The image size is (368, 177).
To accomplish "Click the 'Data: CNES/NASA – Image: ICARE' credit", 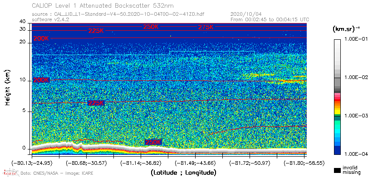I will [x=57, y=173].
